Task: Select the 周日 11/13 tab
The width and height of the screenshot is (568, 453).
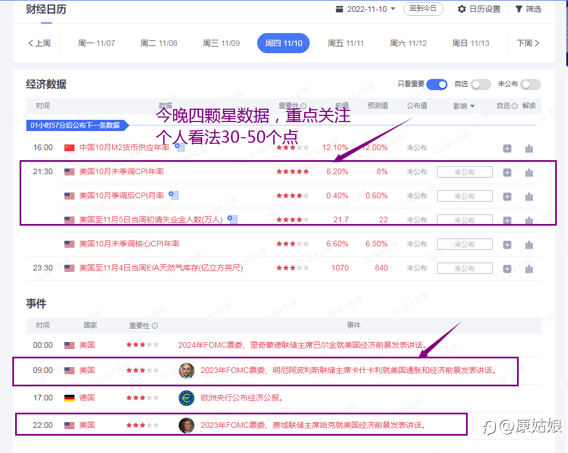Action: 471,43
